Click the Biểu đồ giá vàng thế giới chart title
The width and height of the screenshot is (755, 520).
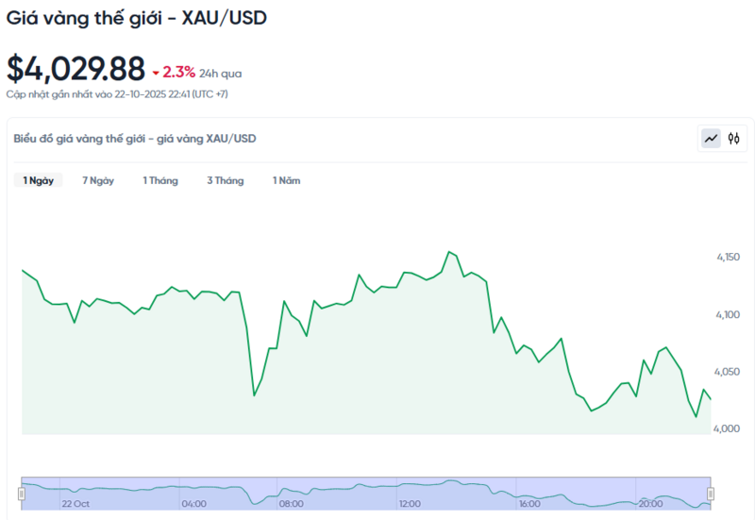[135, 139]
